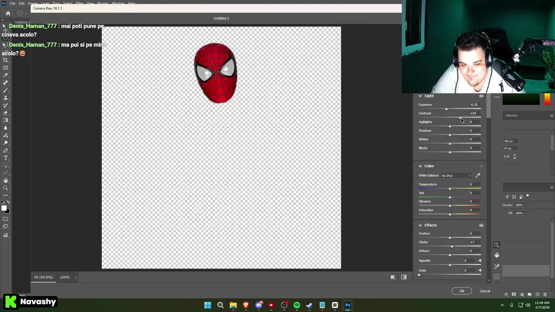
Task: Click the Exposure slider handle
Action: (447, 109)
